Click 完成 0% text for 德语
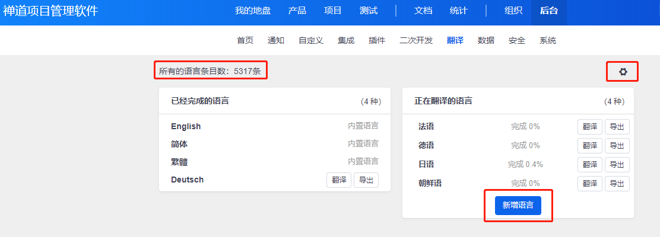Screen dimensions: 660x237 [x=525, y=145]
